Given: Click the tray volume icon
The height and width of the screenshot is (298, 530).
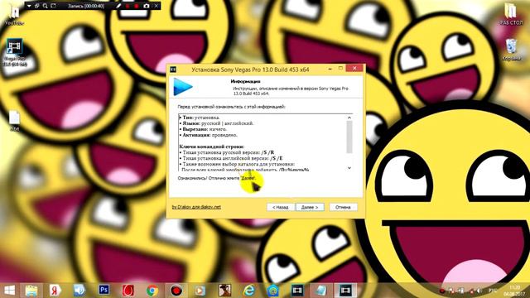Looking at the screenshot, I should click(x=479, y=291).
